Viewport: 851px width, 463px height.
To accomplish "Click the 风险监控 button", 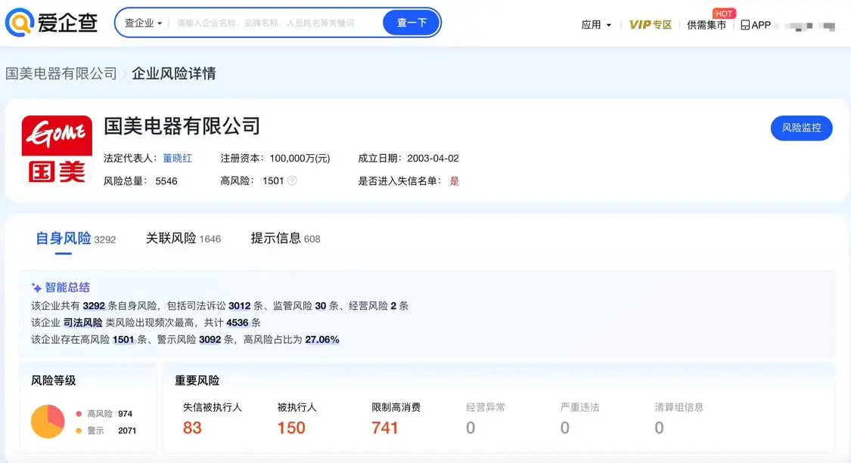I will coord(801,128).
